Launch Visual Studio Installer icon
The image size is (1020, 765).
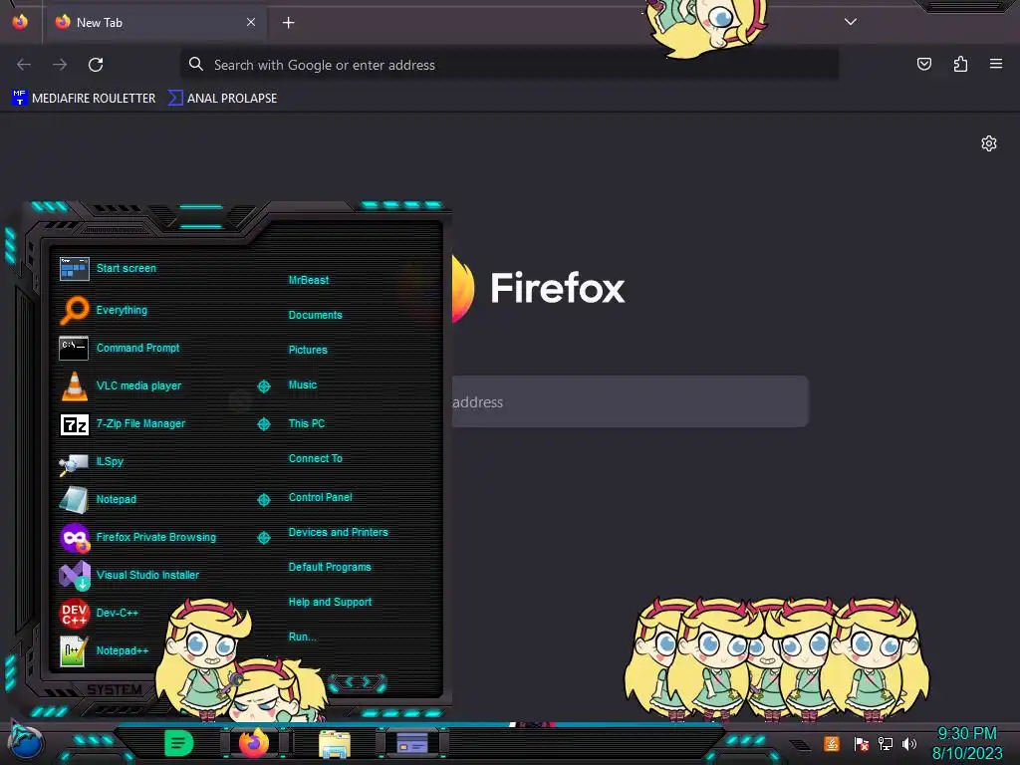75,575
